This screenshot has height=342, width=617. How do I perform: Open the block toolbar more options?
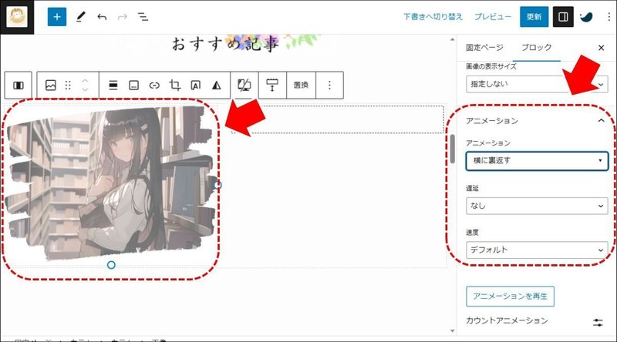point(330,85)
